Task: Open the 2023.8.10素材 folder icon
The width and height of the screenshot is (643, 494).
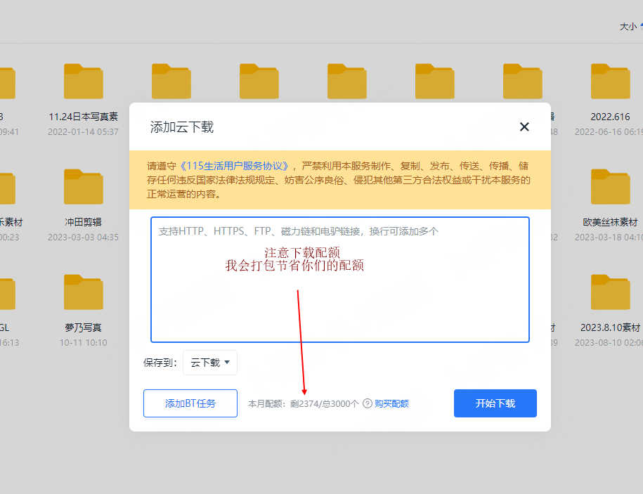Action: pyautogui.click(x=610, y=292)
